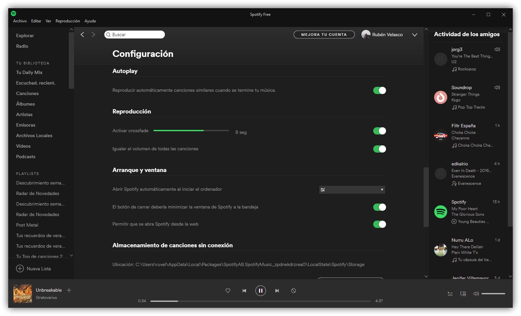Open Podcasts in the sidebar
The image size is (521, 316).
(26, 157)
